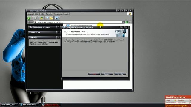The height and width of the screenshot is (107, 191).
Task: Click the address path input field
Action: tap(78, 22)
